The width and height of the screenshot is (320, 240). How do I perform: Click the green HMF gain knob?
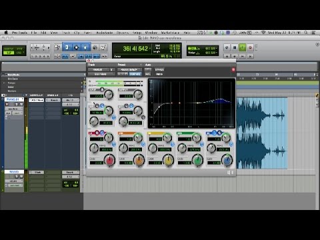click(x=197, y=161)
